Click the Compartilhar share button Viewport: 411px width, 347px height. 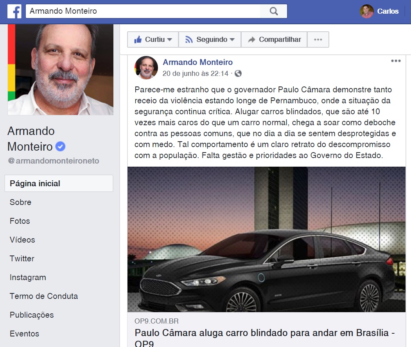tap(274, 40)
